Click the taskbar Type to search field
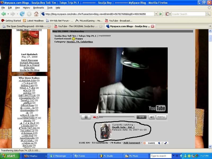Screen dimensions: 212x159 161,156
